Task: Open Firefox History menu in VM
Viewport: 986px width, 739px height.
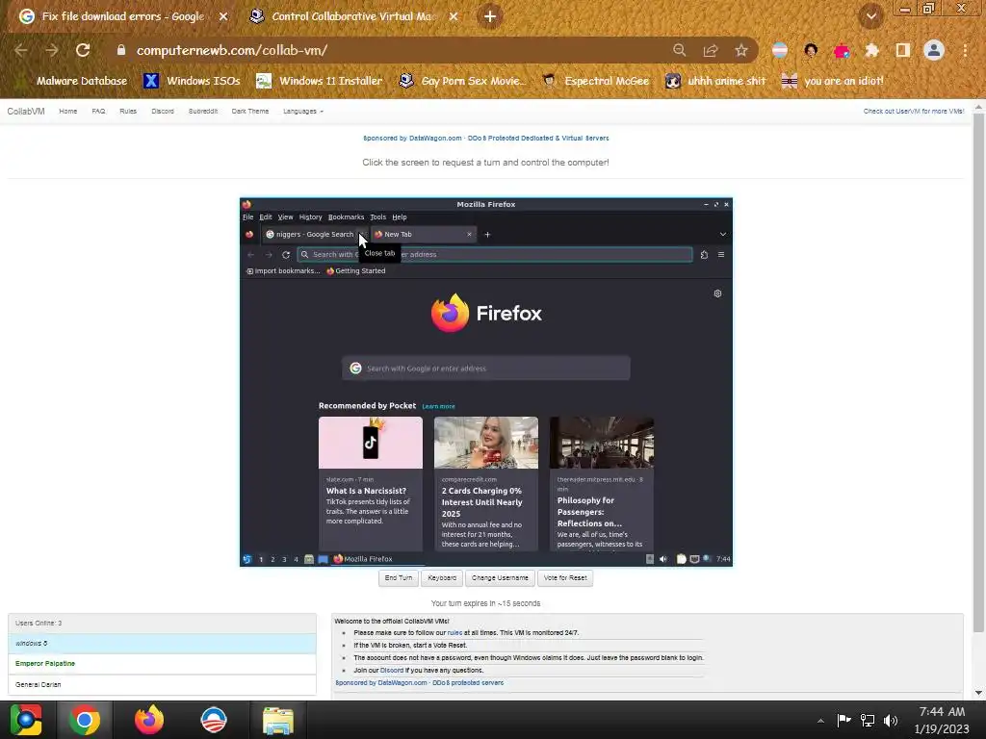Action: tap(311, 217)
